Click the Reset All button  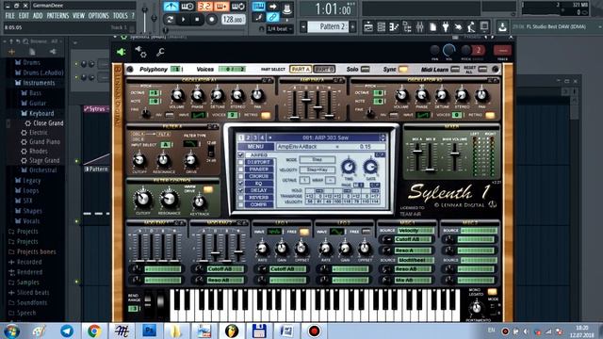[x=482, y=69]
